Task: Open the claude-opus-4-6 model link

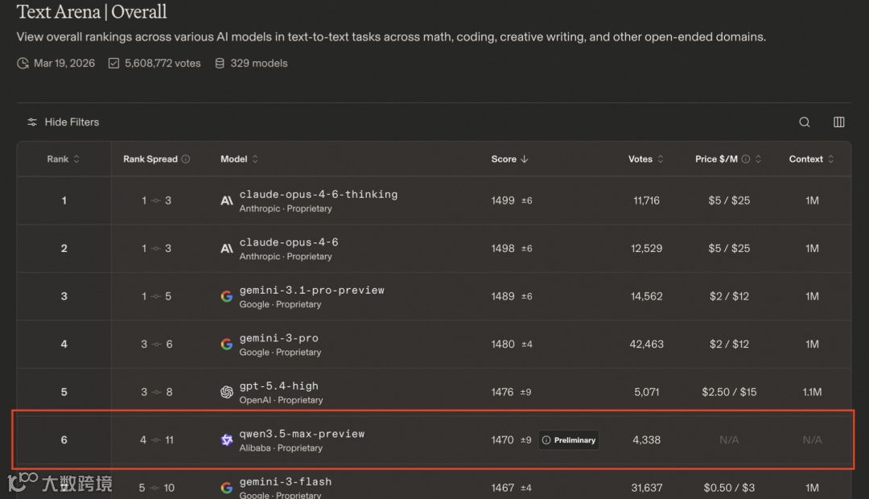Action: pos(289,242)
